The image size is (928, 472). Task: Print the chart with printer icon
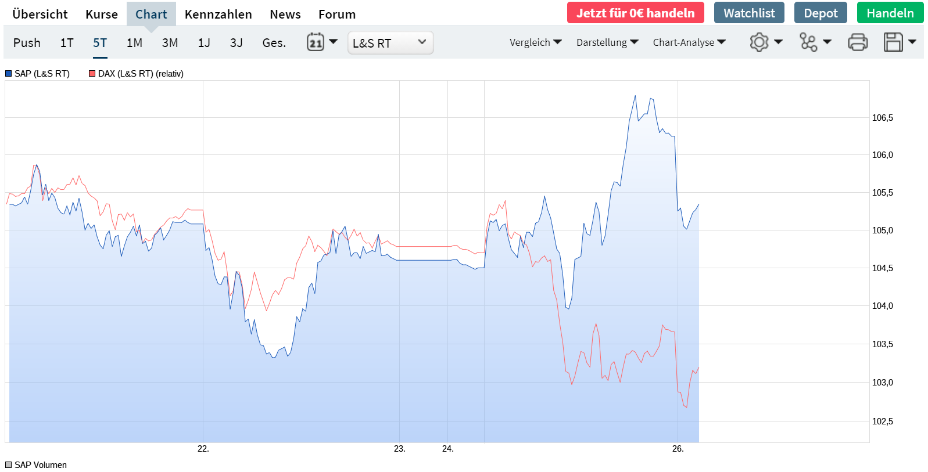[858, 42]
